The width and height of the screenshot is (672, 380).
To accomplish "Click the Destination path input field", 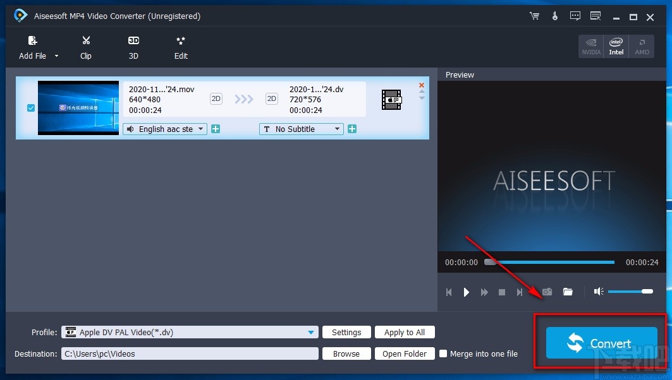I will [190, 353].
